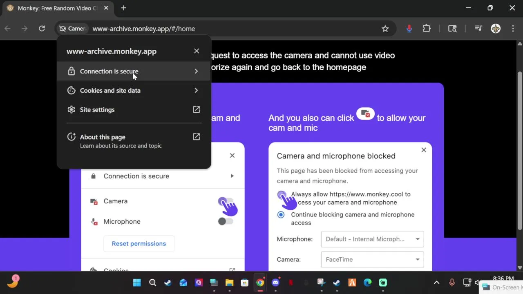Image resolution: width=523 pixels, height=294 pixels.
Task: Open the Chrome profile avatar
Action: pyautogui.click(x=496, y=29)
